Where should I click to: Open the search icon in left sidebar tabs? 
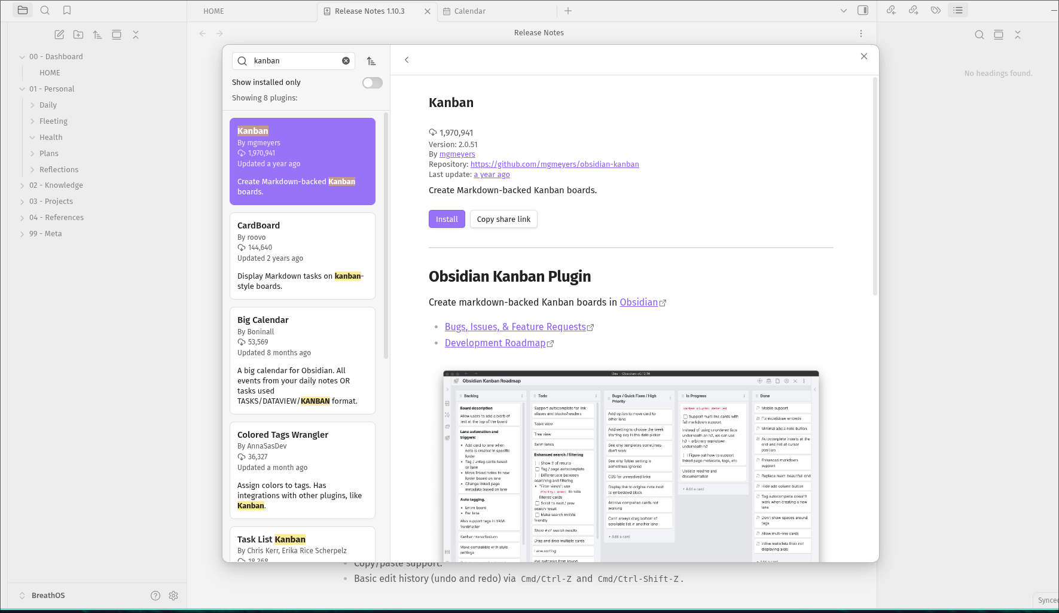[x=45, y=10]
